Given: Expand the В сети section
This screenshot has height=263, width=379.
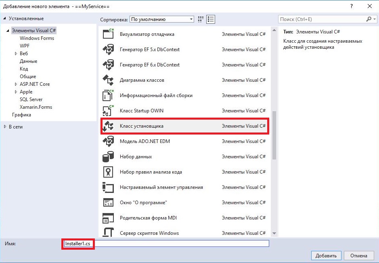Looking at the screenshot, I should coord(5,126).
